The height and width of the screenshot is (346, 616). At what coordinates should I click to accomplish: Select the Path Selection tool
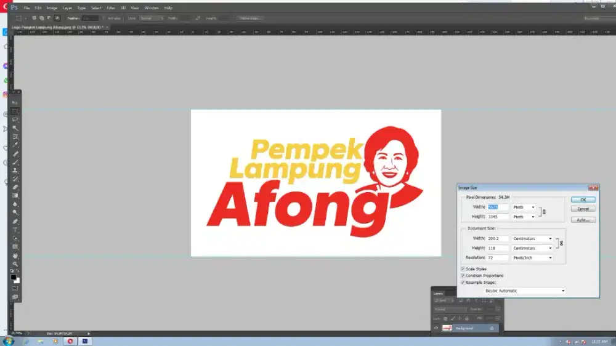click(x=15, y=238)
